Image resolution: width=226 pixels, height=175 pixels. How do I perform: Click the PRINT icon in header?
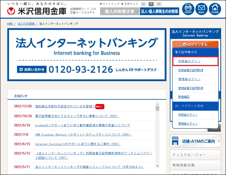[x=188, y=9]
